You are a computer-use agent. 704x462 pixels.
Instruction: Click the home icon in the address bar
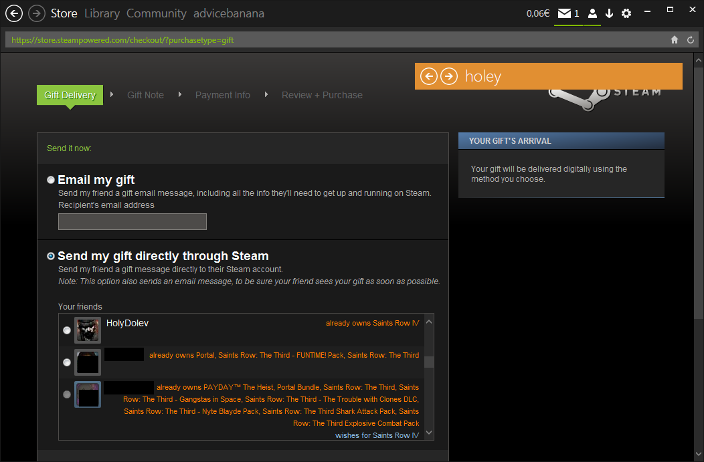tap(675, 40)
